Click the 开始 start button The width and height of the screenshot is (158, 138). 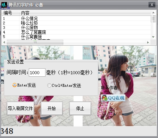pos(52,108)
